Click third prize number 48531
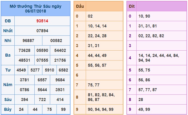This screenshot has height=115, width=188. click(x=25, y=60)
